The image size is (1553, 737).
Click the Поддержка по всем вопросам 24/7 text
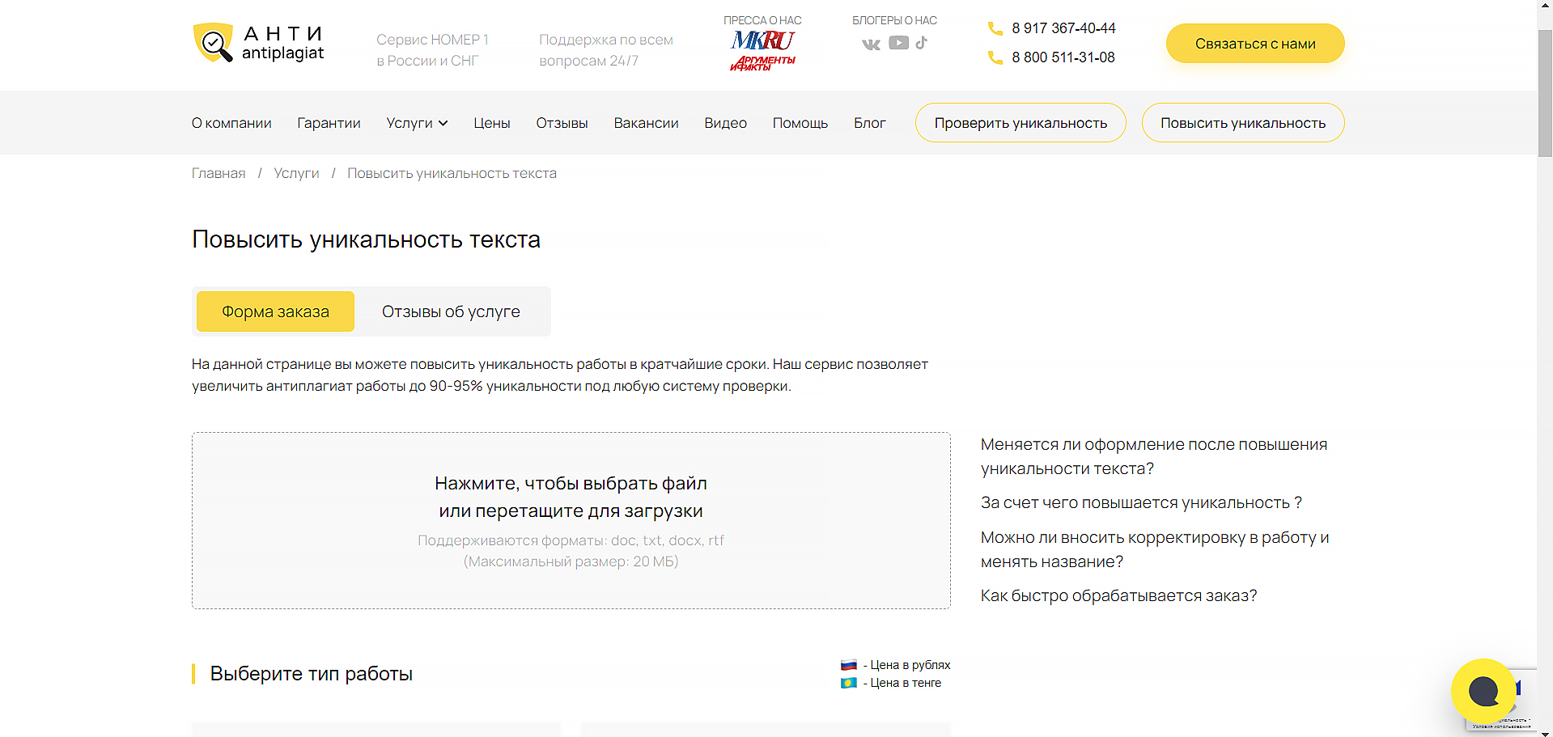(x=606, y=50)
